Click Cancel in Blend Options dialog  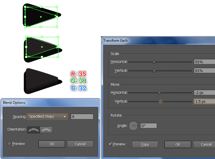(x=80, y=144)
